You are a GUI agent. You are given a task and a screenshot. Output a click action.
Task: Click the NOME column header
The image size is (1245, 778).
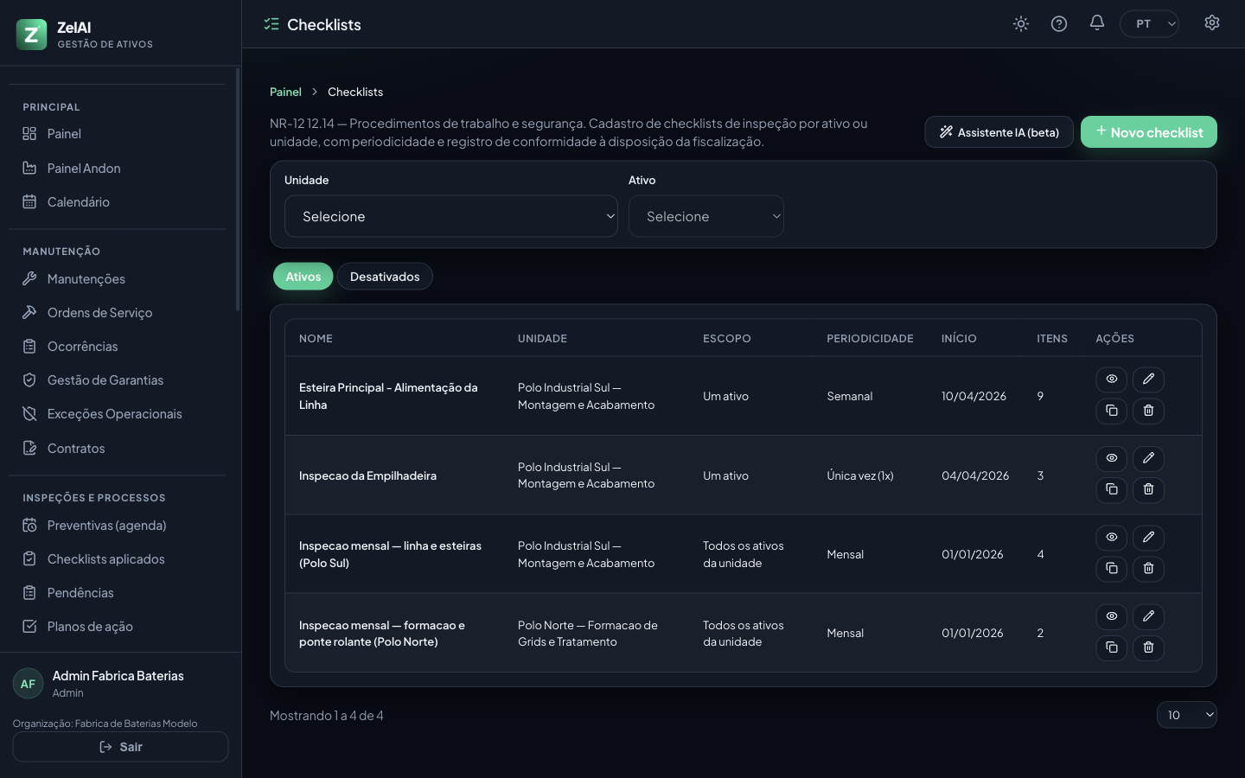[x=316, y=339]
